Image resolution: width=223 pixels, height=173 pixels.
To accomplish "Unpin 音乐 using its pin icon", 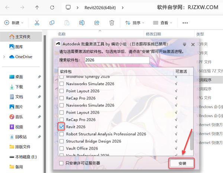I will (x=39, y=117).
